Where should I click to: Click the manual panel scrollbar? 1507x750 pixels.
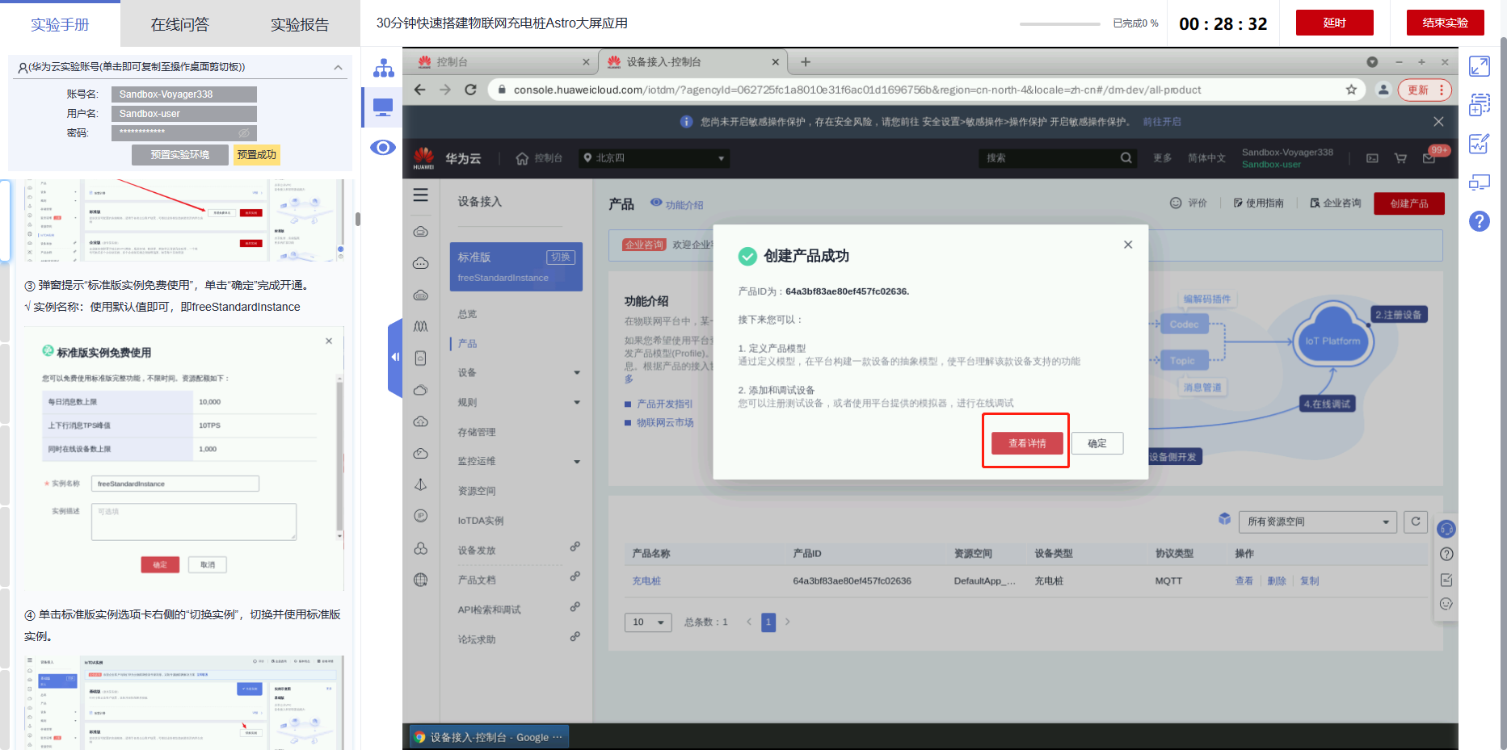(x=357, y=219)
